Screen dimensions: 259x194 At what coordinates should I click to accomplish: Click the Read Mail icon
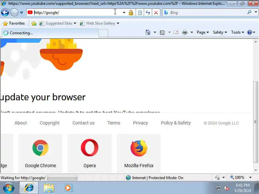pos(176,32)
